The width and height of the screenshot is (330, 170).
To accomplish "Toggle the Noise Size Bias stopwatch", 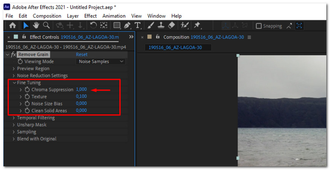I will coord(27,103).
